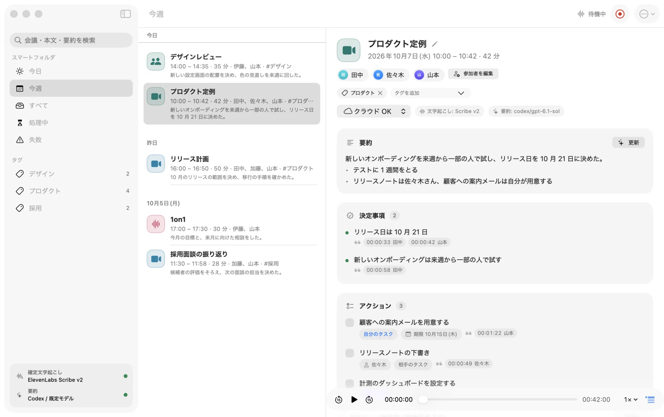Click the playback progress slider knob

pyautogui.click(x=423, y=399)
